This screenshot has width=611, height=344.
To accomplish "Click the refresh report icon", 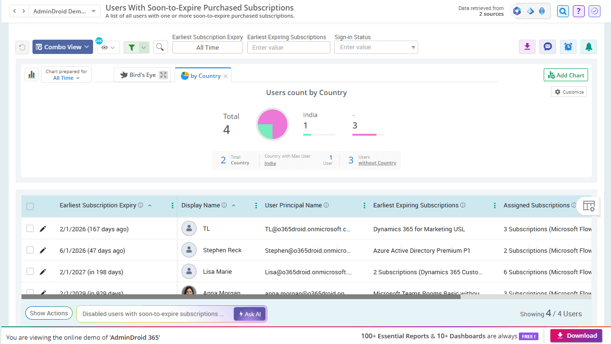I will [22, 47].
